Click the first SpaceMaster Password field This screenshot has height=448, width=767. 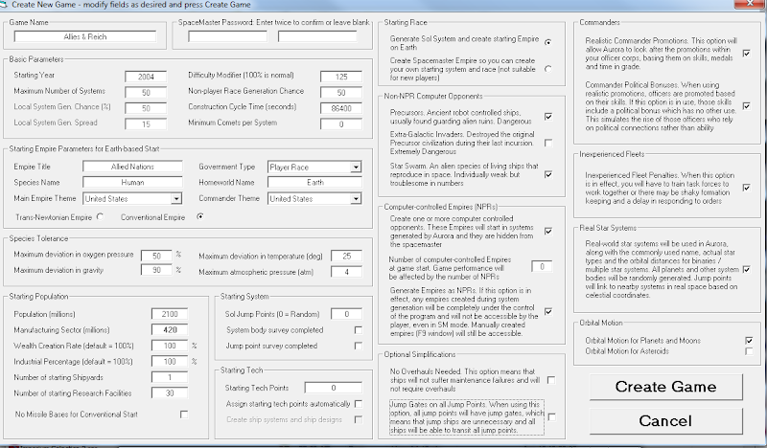(227, 36)
